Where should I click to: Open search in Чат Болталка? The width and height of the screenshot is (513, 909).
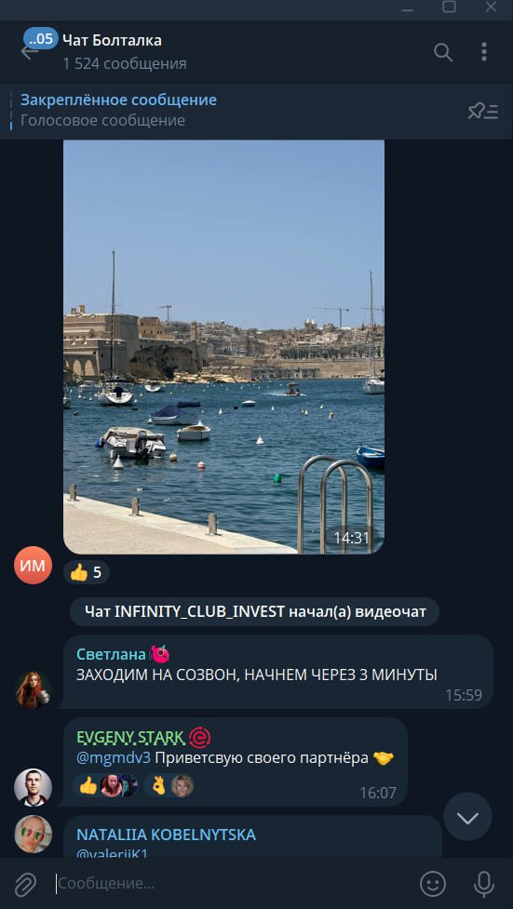pos(443,52)
